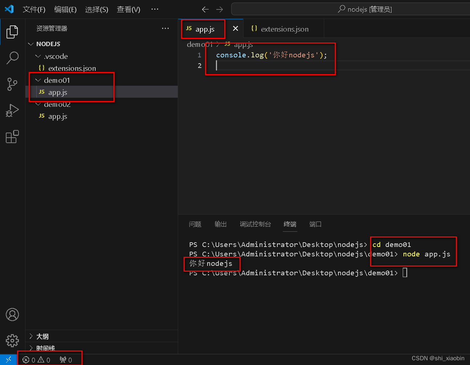Screen dimensions: 470x365
Task: Go back with the left arrow
Action: click(205, 9)
